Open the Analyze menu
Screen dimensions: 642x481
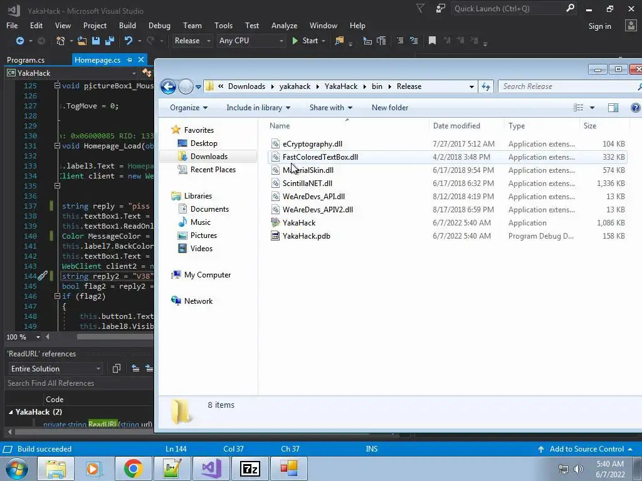(284, 25)
